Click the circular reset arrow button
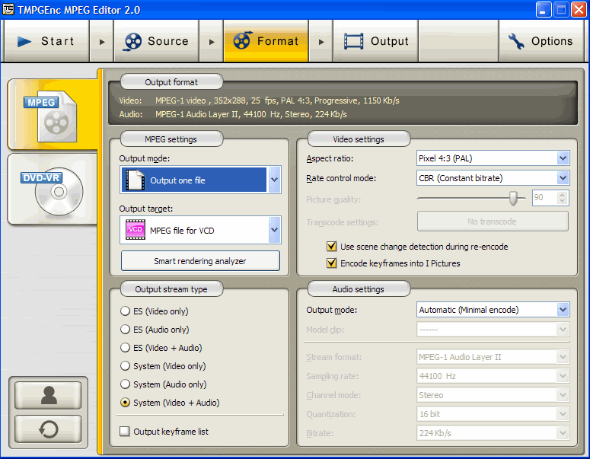 tap(48, 429)
